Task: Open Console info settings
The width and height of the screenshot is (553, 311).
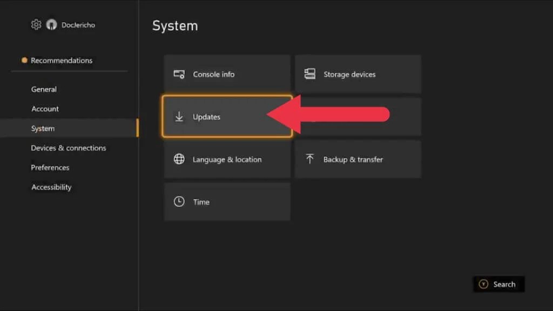Action: 227,75
